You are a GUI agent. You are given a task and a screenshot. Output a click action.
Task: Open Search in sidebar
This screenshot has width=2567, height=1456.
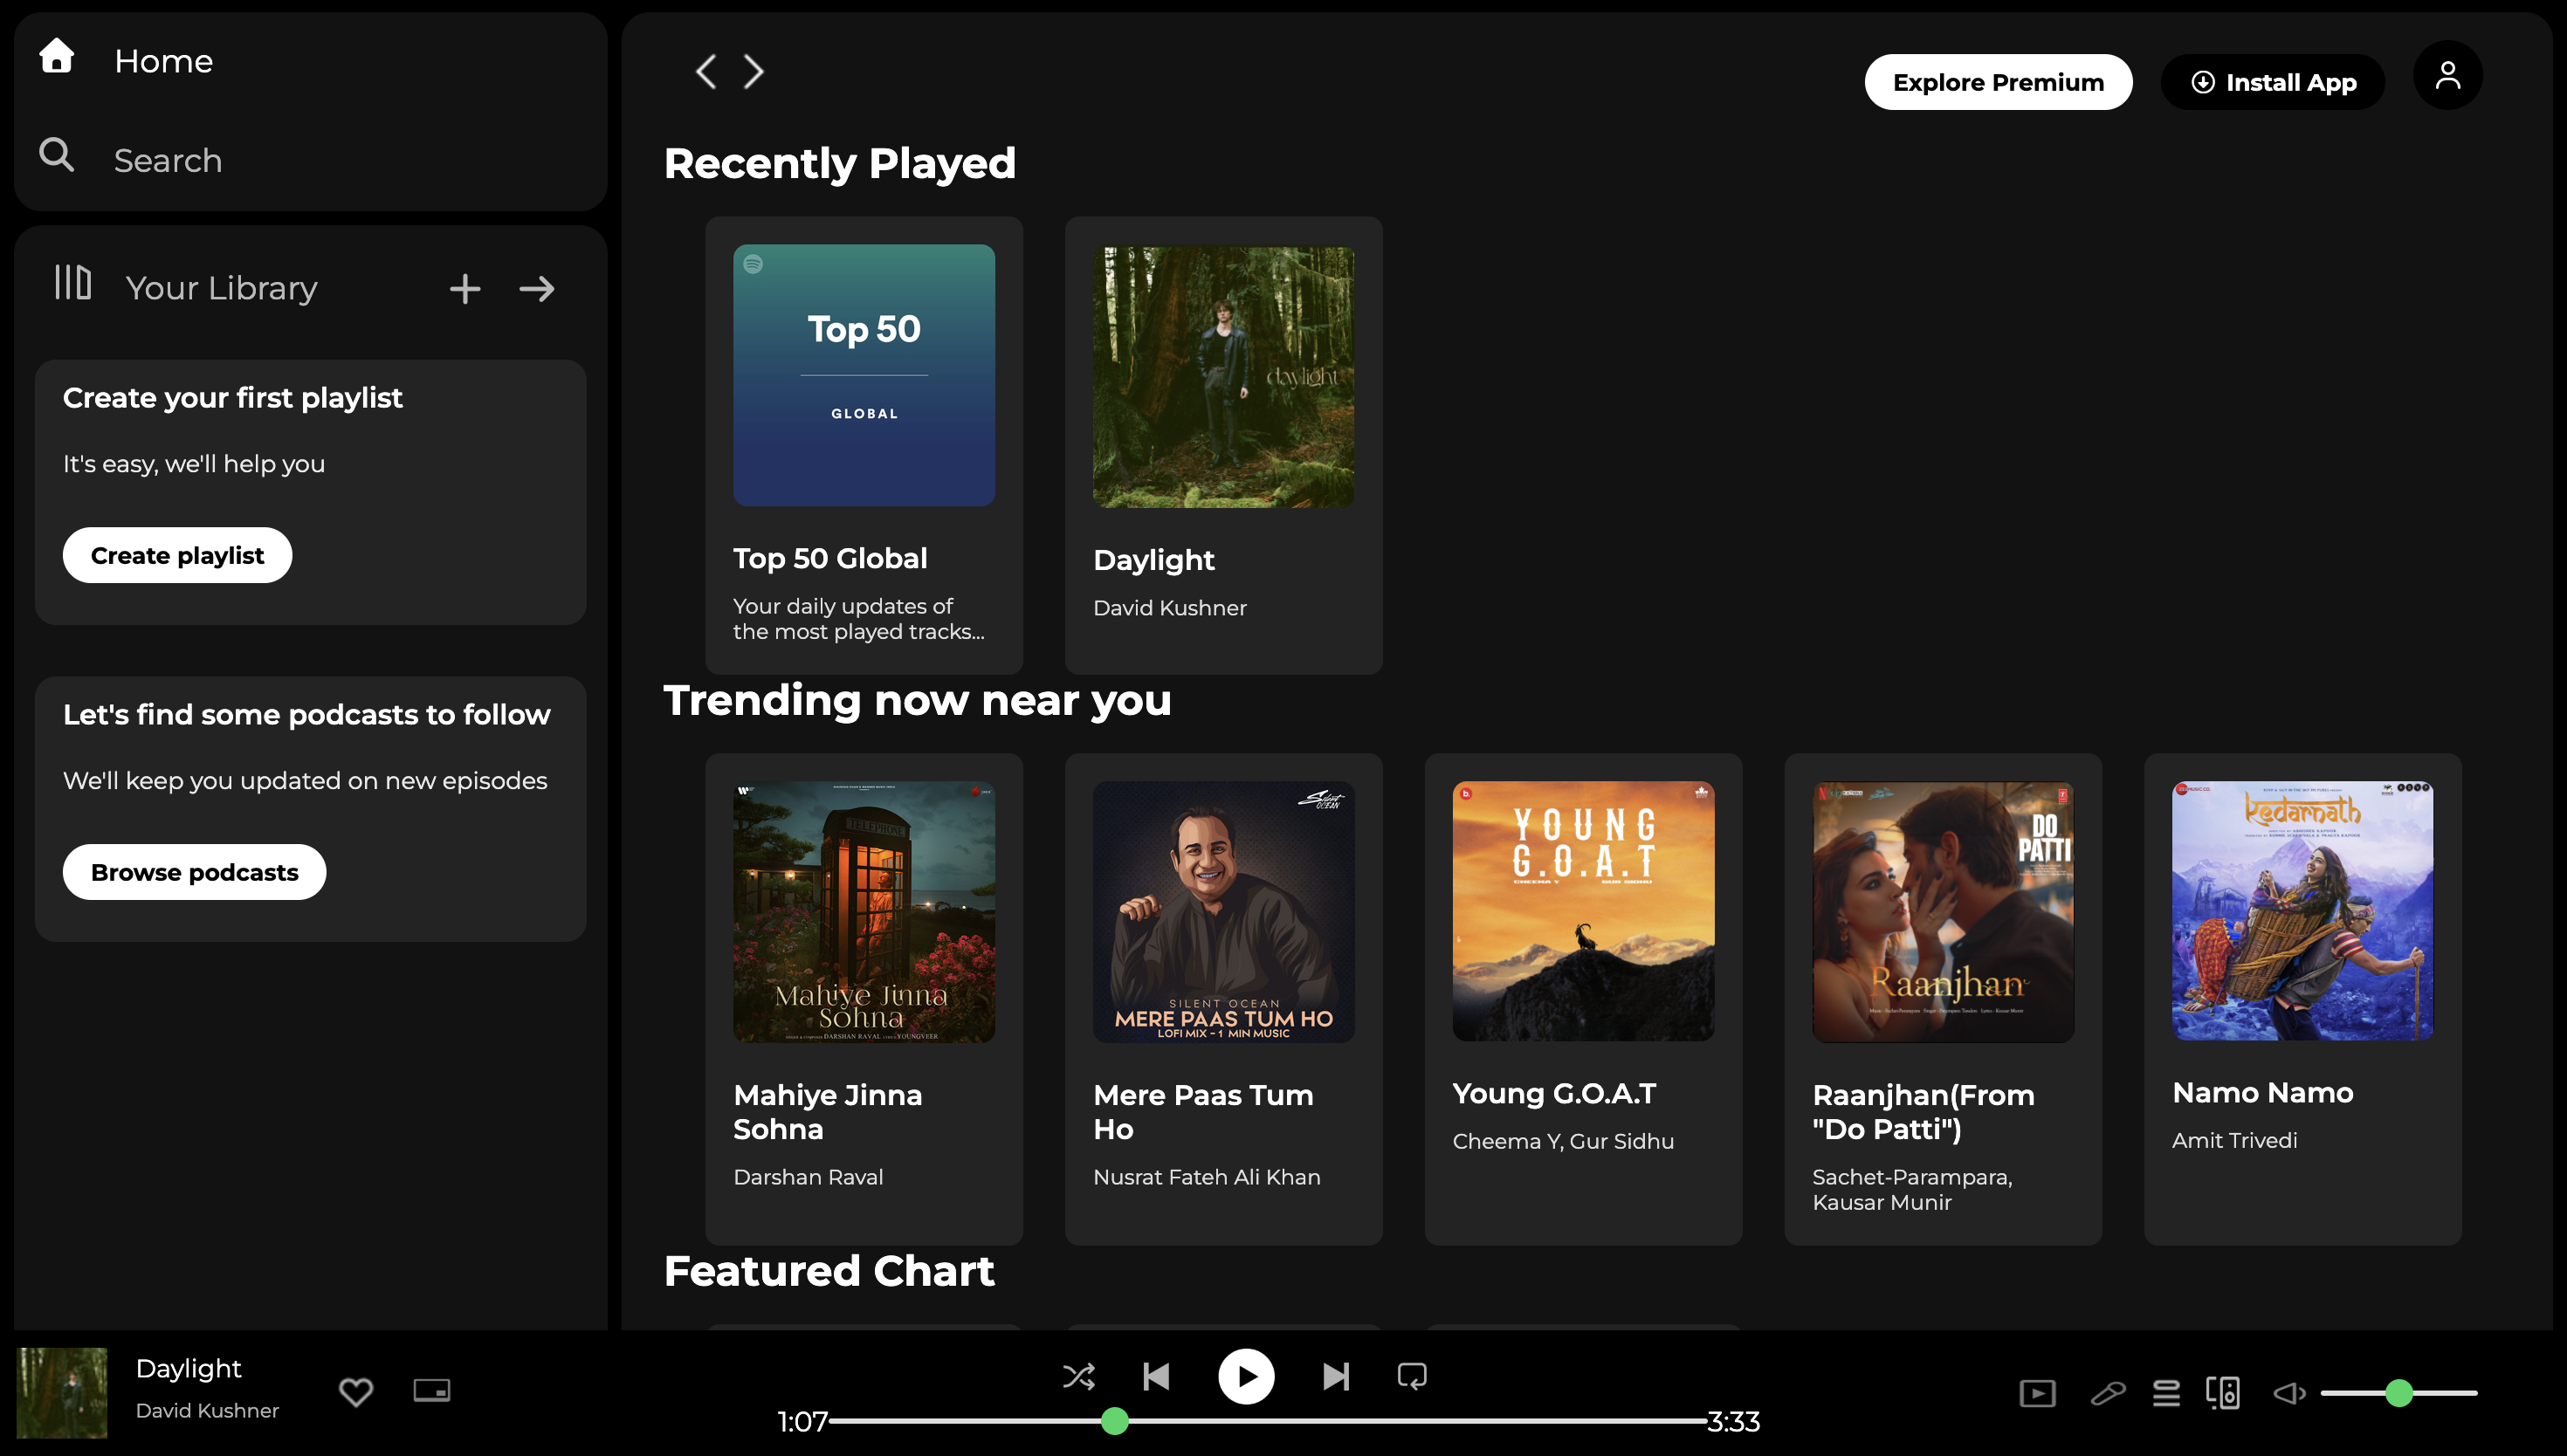click(x=130, y=159)
